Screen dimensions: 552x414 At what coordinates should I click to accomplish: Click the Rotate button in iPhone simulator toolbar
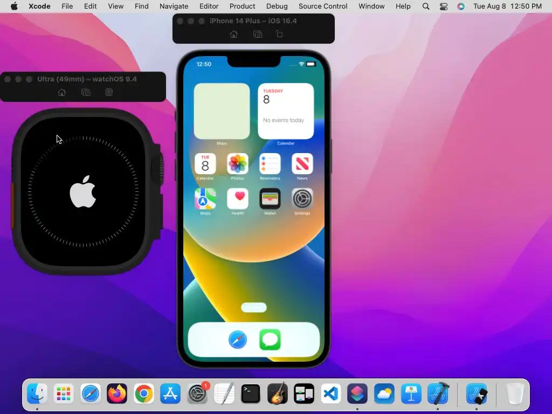[x=279, y=34]
